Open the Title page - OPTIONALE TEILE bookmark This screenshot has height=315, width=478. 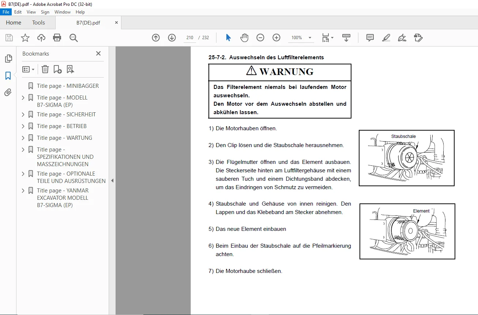pyautogui.click(x=71, y=177)
